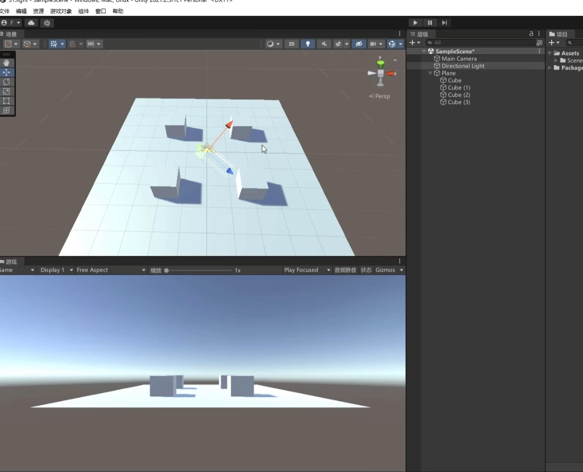Collapse the Plane object in hierarchy
This screenshot has width=583, height=472.
(x=430, y=73)
